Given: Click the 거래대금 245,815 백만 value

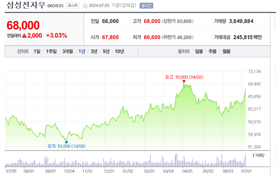Looking at the screenshot, I should tap(248, 37).
